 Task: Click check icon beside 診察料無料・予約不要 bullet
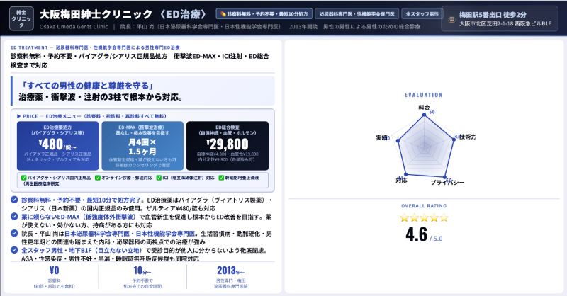click(15, 200)
